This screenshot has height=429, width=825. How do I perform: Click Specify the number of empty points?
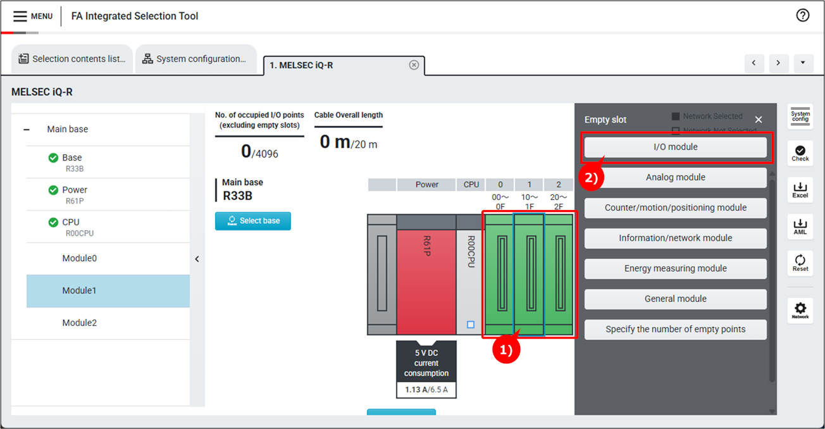[x=676, y=329]
